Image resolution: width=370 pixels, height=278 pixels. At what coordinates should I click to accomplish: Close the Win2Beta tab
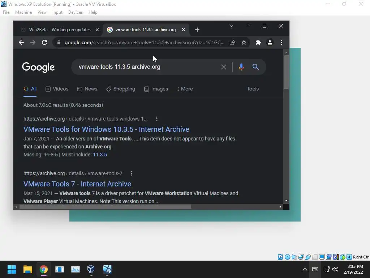[x=97, y=30]
